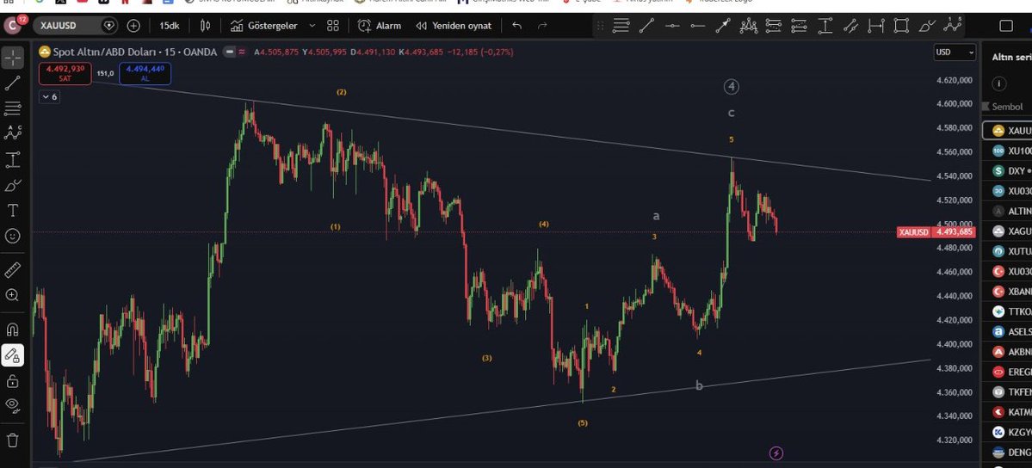Select Elliott impulse wave 12345 tool
The image size is (1032, 468).
pyautogui.click(x=952, y=26)
